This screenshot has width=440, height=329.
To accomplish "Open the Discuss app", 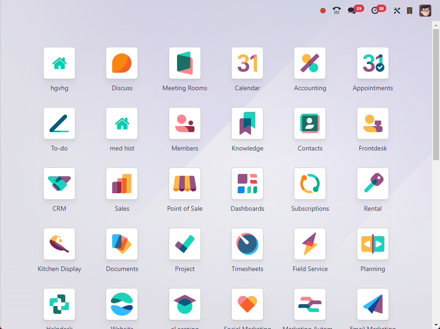I will [122, 63].
